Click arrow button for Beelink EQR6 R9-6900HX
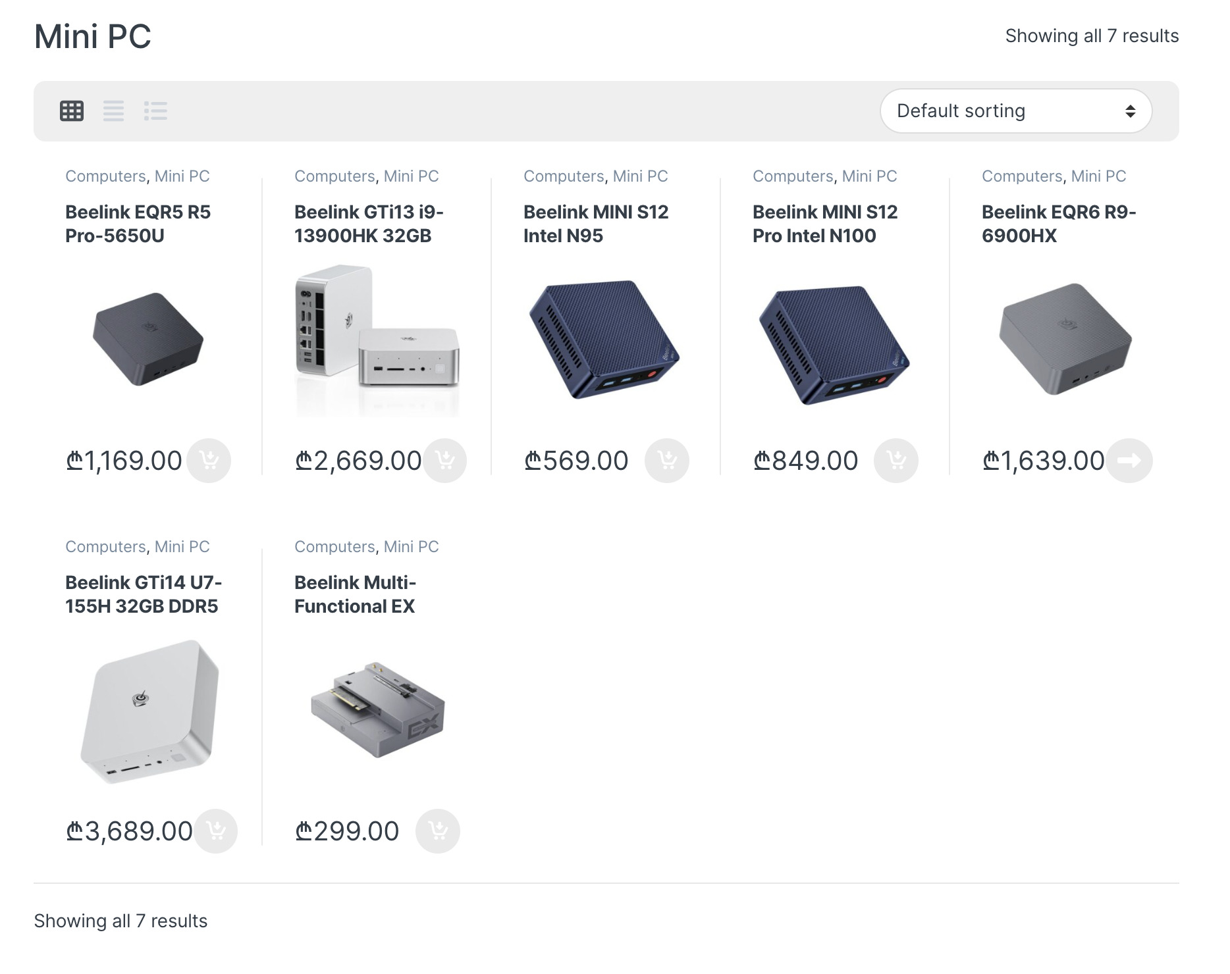The height and width of the screenshot is (974, 1230). point(1129,461)
